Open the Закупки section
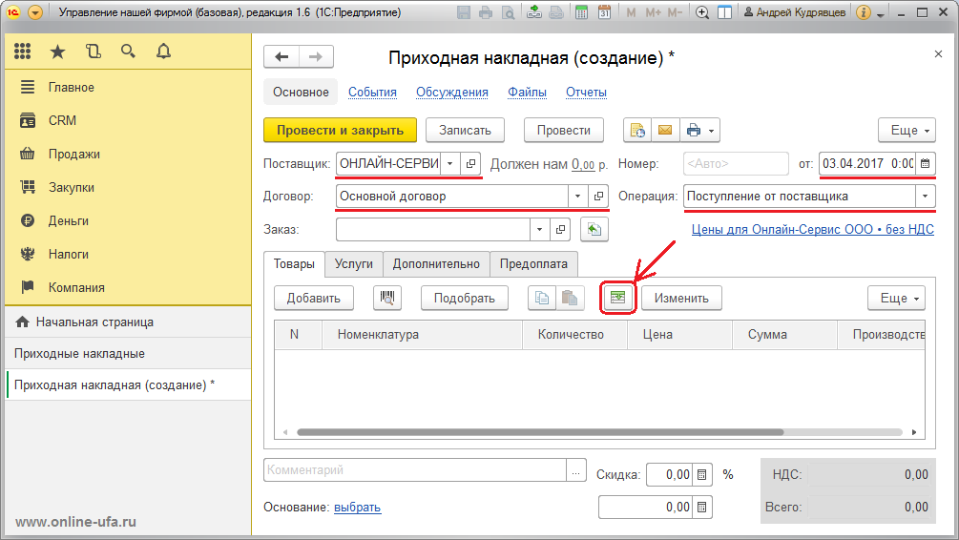 [x=71, y=187]
